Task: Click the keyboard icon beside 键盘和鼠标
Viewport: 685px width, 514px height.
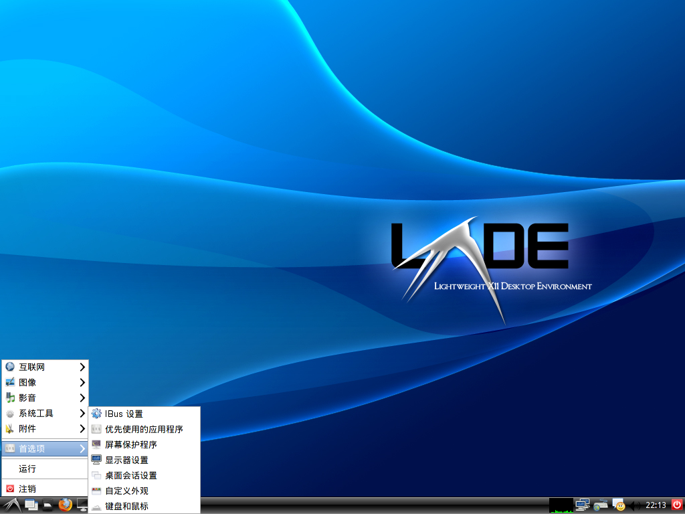Action: coord(96,507)
